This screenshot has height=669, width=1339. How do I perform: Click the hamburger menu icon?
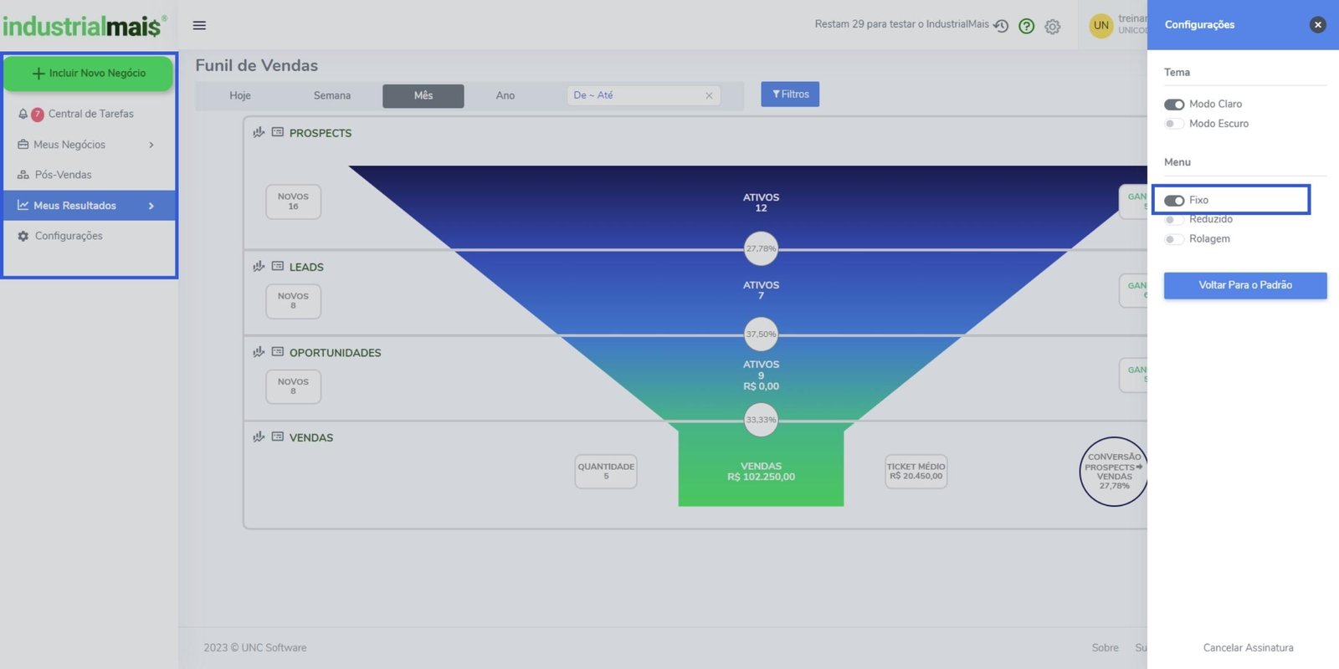click(199, 25)
